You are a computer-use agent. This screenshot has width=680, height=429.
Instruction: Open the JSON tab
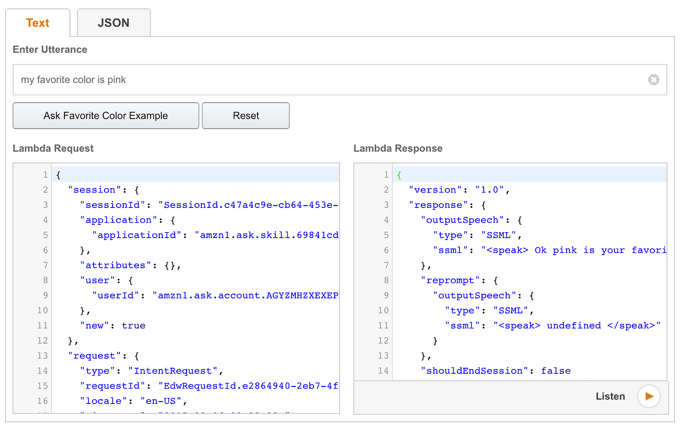coord(113,23)
